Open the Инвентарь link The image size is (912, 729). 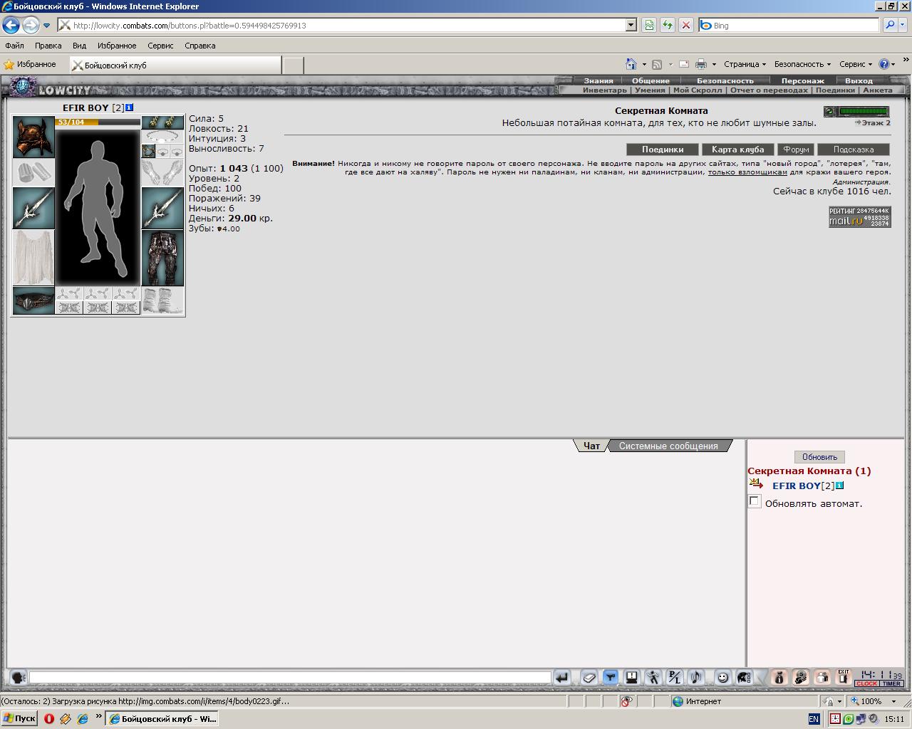[x=604, y=90]
